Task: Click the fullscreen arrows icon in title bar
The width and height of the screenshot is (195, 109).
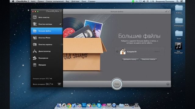Action: point(169,12)
